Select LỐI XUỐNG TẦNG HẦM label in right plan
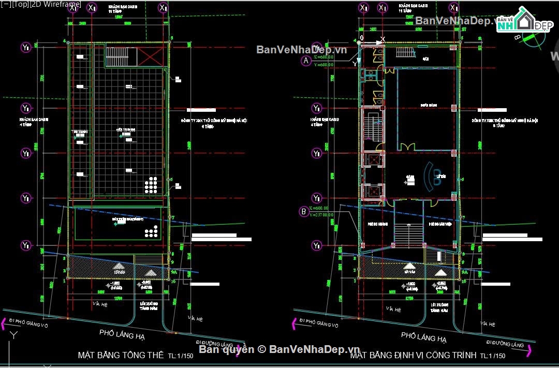 pos(439,307)
